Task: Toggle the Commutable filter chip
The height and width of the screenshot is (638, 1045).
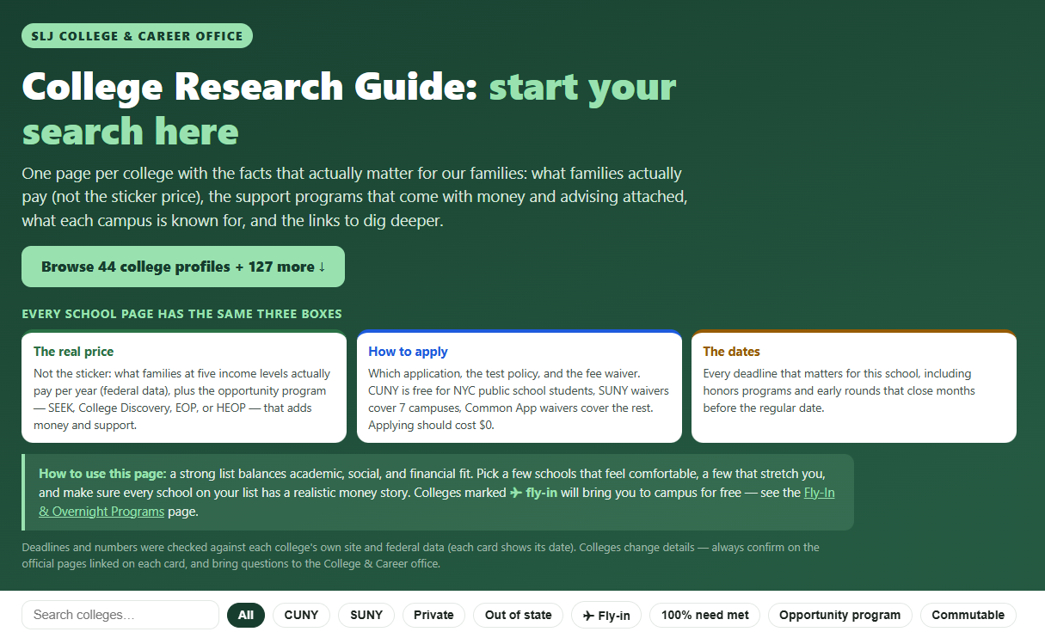Action: (968, 615)
